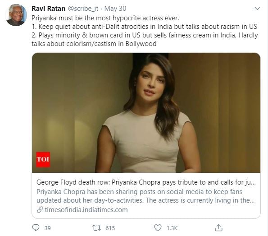The image size is (268, 236).
Task: Expand the tweet options chevron menu
Action: point(257,9)
